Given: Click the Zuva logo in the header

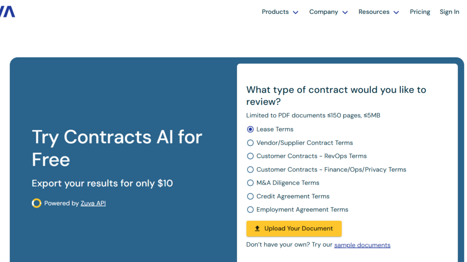Looking at the screenshot, I should click(7, 12).
